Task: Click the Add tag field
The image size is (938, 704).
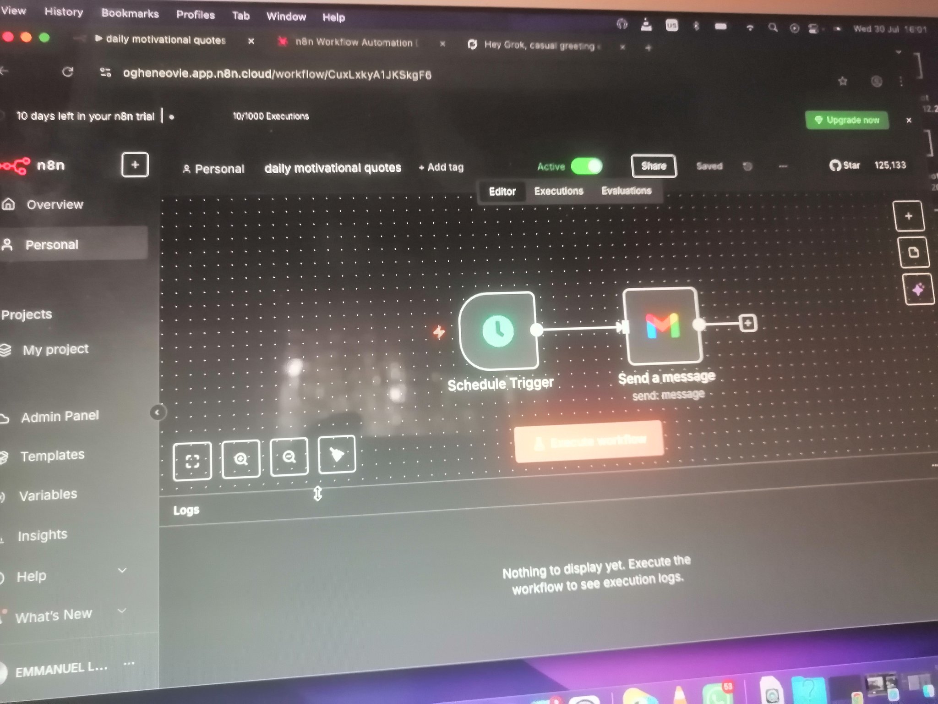Action: point(441,167)
